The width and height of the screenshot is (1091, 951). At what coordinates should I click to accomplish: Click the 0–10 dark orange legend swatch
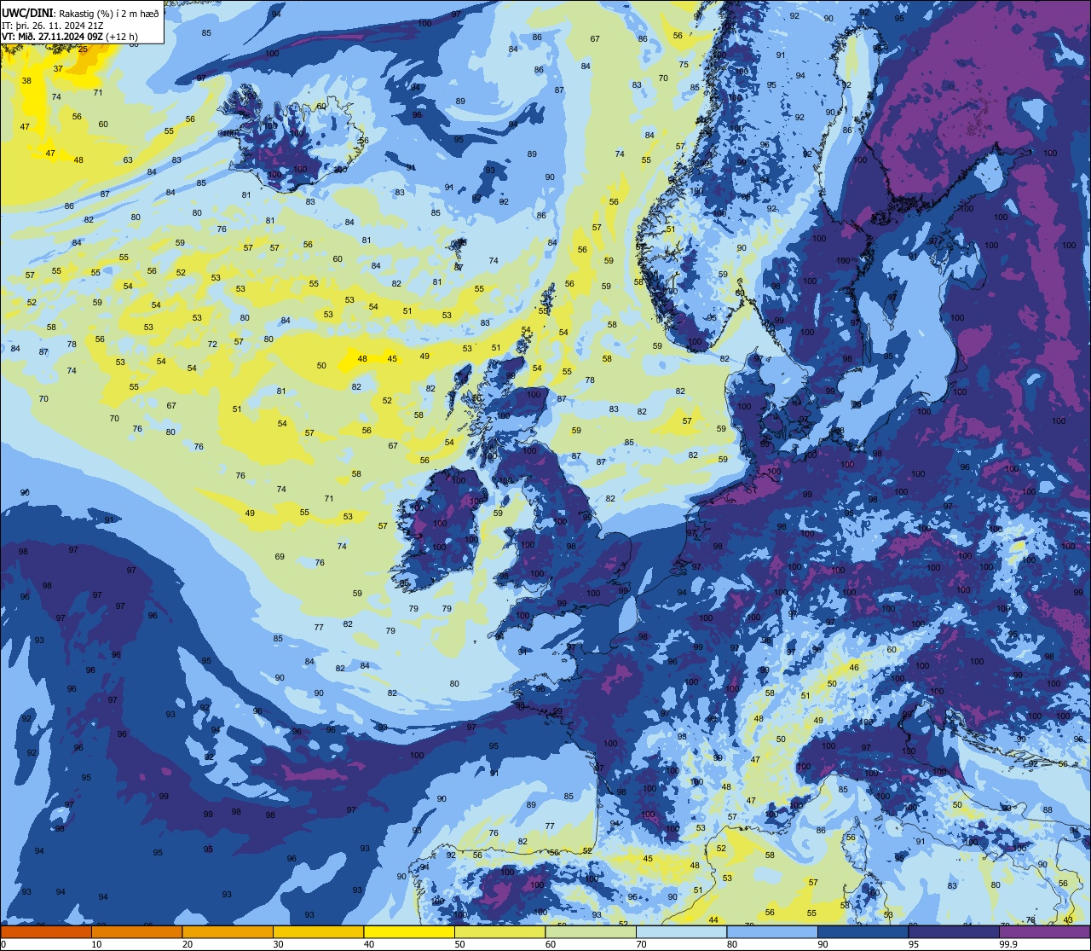click(x=46, y=931)
